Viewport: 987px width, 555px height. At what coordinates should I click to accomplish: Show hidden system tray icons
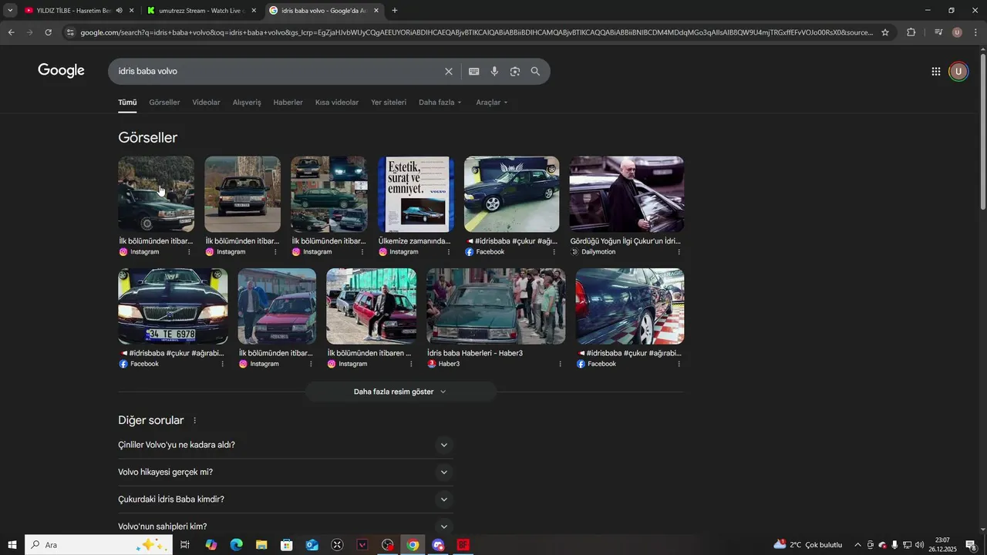click(x=857, y=545)
